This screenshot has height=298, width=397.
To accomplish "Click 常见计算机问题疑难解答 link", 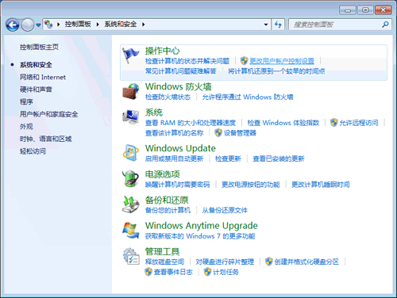I will coord(181,71).
